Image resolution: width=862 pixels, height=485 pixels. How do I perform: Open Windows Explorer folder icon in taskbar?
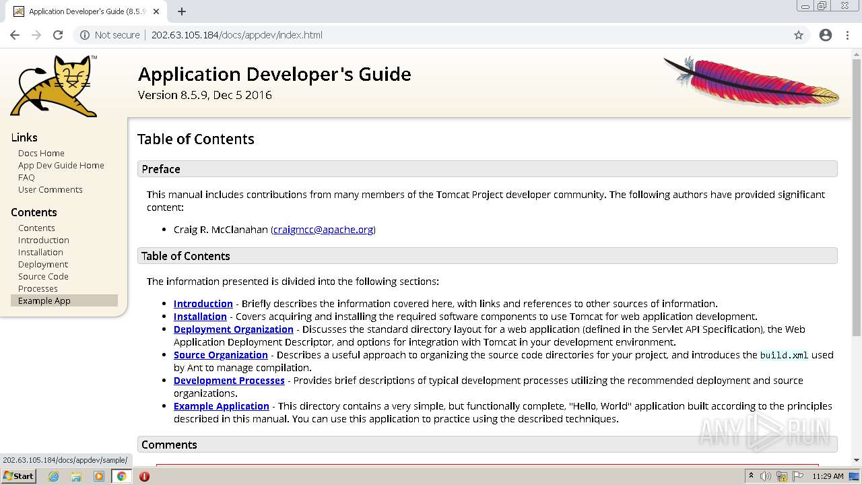[x=76, y=476]
